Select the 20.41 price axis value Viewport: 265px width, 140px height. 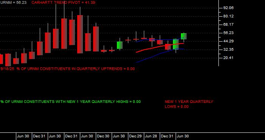(x=228, y=58)
